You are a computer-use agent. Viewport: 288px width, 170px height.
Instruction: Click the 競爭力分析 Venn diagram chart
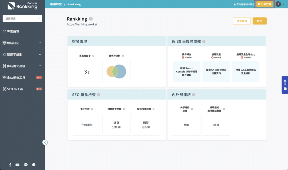(x=116, y=71)
